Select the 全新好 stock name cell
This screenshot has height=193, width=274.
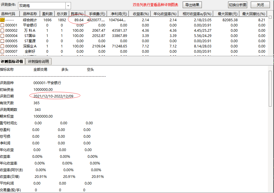click(x=30, y=52)
